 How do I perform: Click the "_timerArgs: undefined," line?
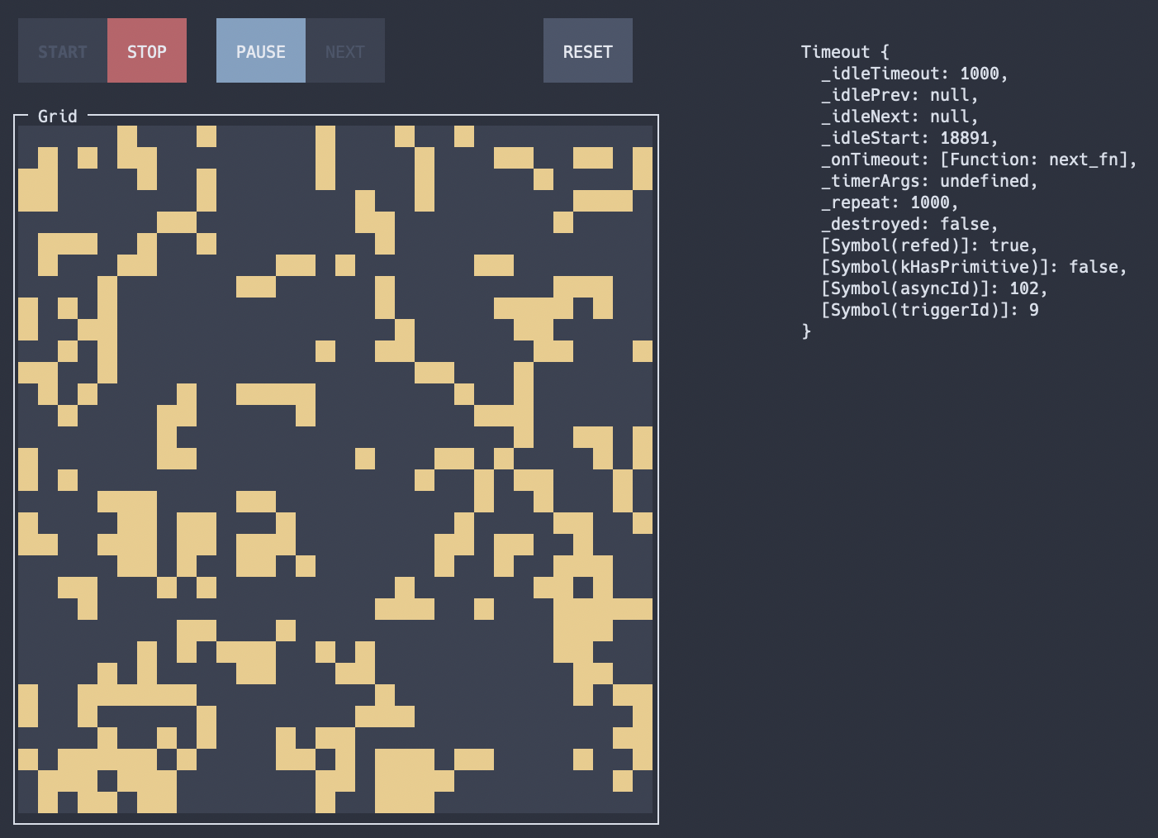pos(930,181)
